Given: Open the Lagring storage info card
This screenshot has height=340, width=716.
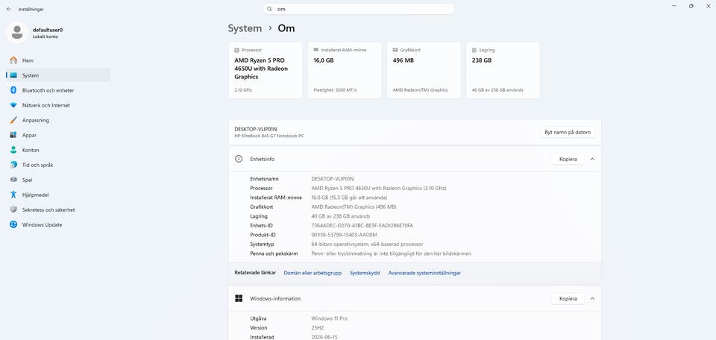Looking at the screenshot, I should [503, 70].
